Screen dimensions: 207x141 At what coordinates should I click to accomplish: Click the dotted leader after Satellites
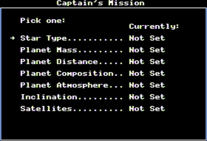pos(98,111)
